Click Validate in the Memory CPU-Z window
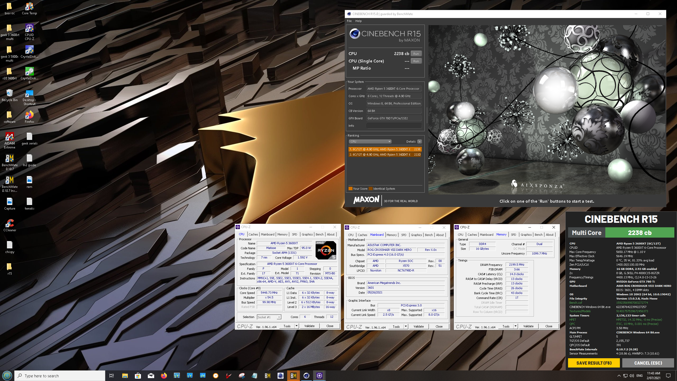Viewport: 677px width, 381px height. pos(528,326)
